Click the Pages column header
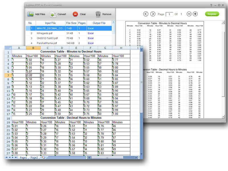This screenshot has height=171, width=228. (82, 23)
